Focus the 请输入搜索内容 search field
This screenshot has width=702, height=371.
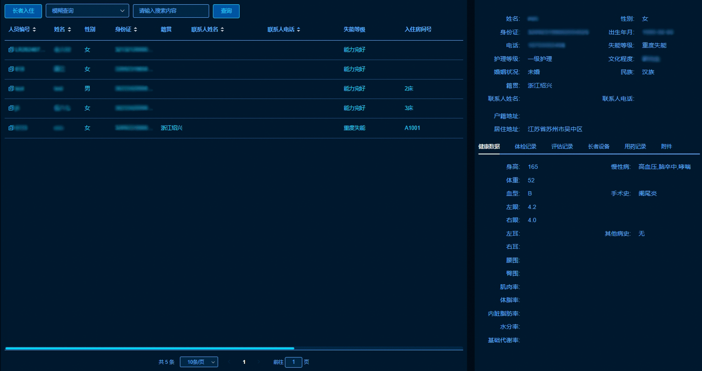tap(171, 11)
